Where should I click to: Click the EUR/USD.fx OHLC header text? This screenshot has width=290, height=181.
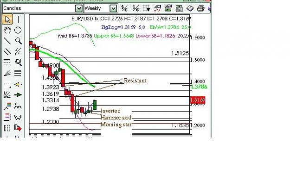point(131,19)
